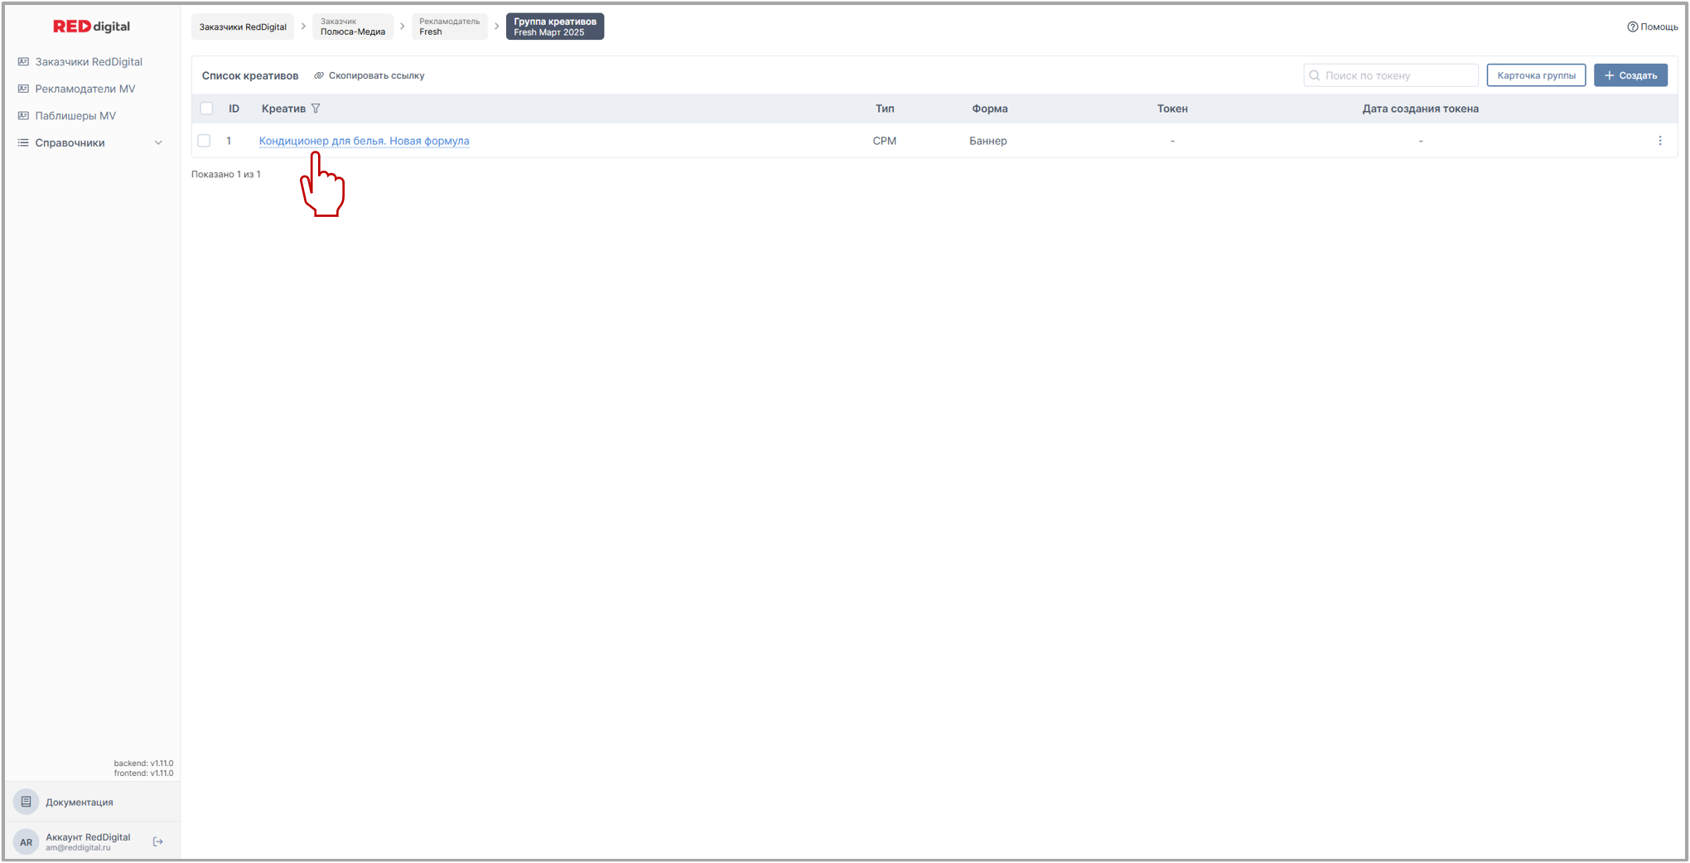Click the AR account avatar
Screen dimensions: 1690x863
[27, 842]
